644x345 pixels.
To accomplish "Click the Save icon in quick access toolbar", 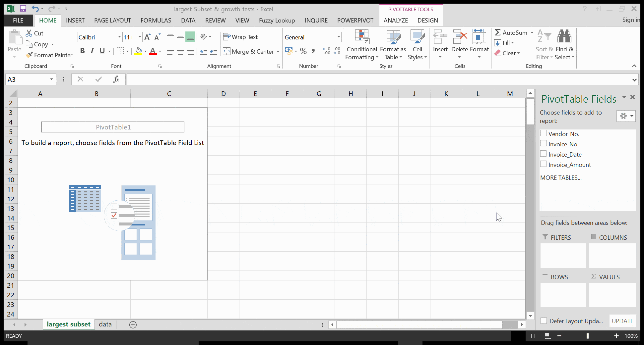I will point(23,9).
